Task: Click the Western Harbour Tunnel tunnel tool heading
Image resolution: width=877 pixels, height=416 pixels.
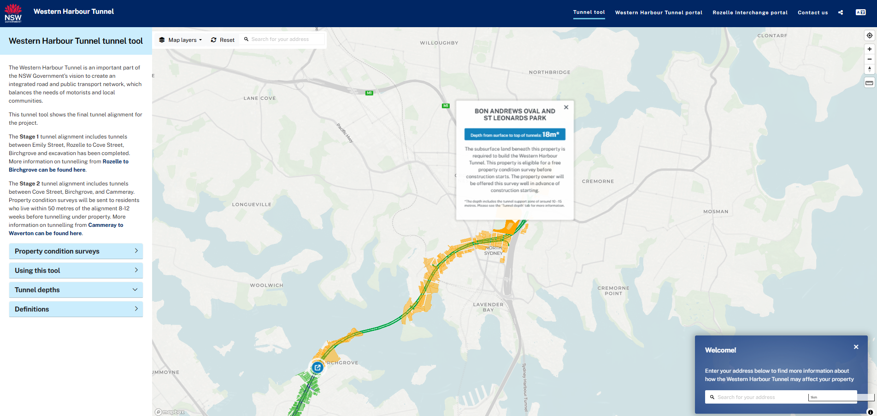Action: [76, 41]
